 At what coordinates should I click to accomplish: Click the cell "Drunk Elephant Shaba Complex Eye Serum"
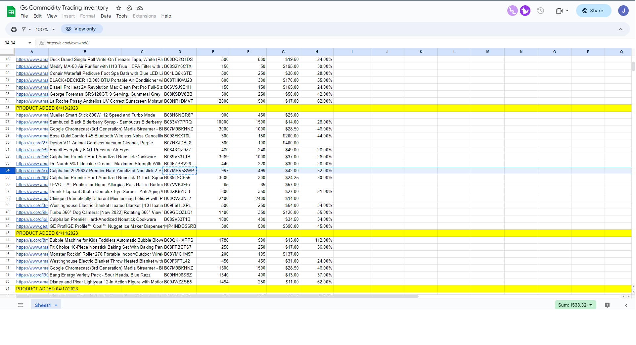click(x=106, y=192)
